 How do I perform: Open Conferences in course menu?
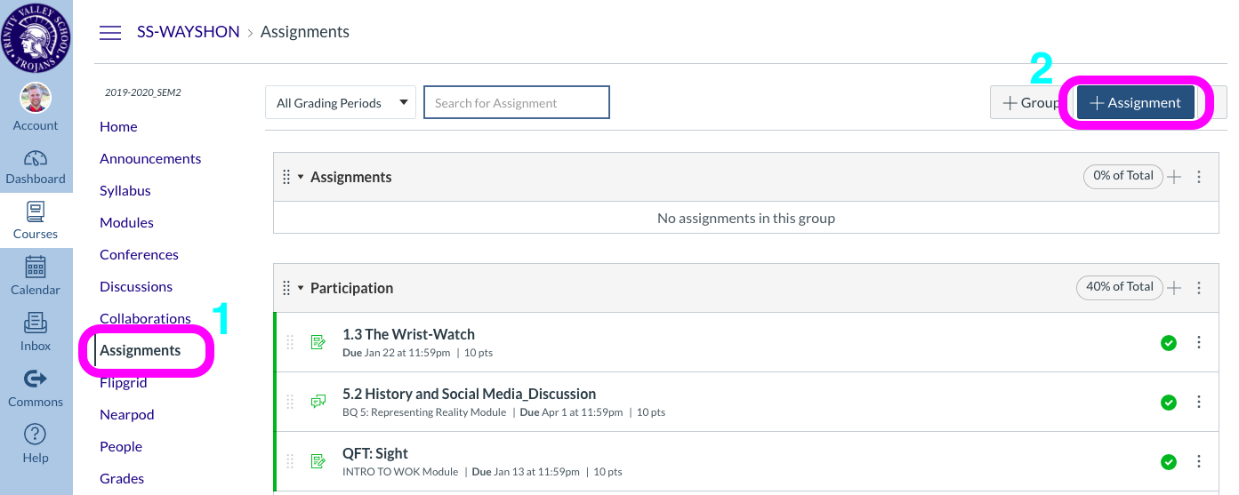pyautogui.click(x=139, y=254)
